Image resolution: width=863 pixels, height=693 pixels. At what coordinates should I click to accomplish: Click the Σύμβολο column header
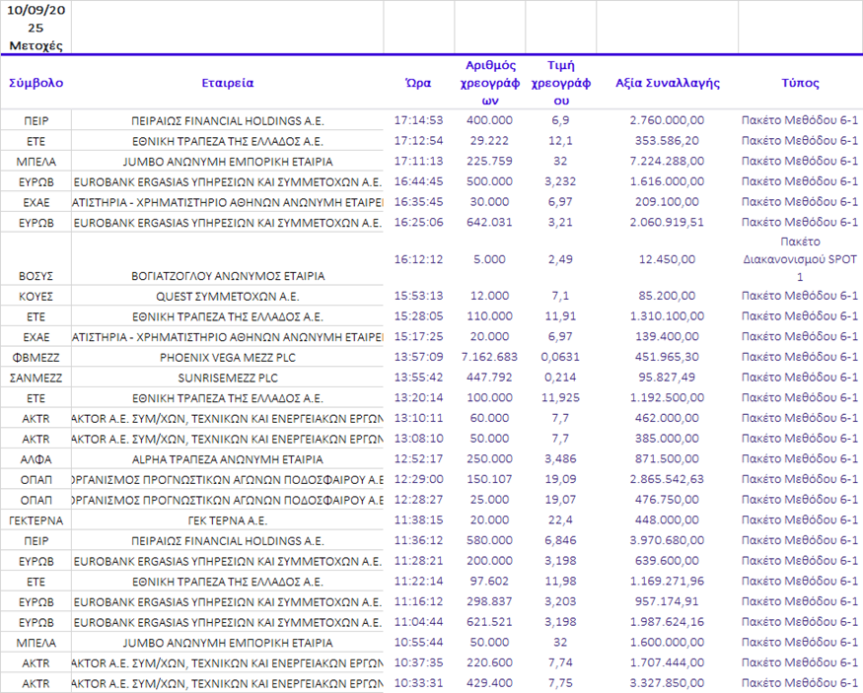point(36,83)
